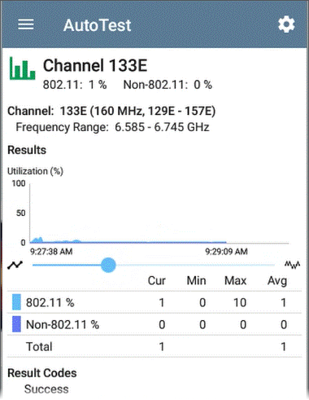
Task: Select the Total utilization row
Action: pyautogui.click(x=154, y=346)
